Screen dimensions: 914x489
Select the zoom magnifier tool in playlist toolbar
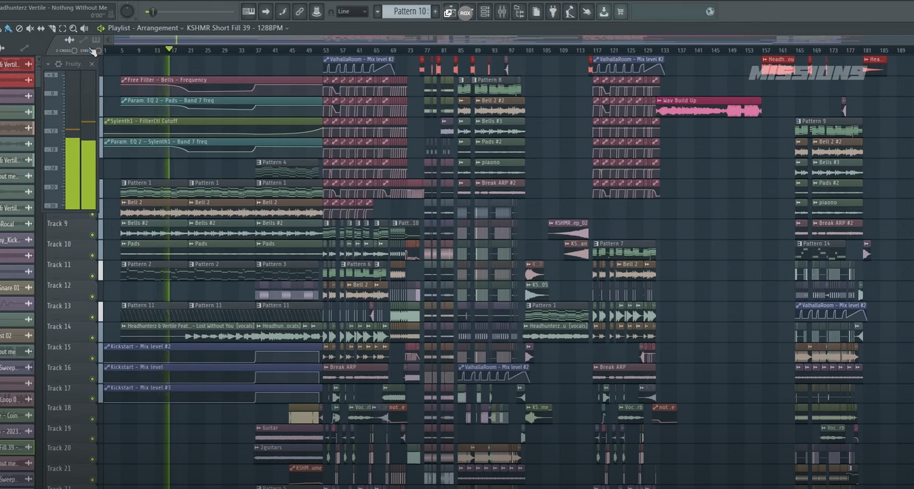(x=73, y=28)
